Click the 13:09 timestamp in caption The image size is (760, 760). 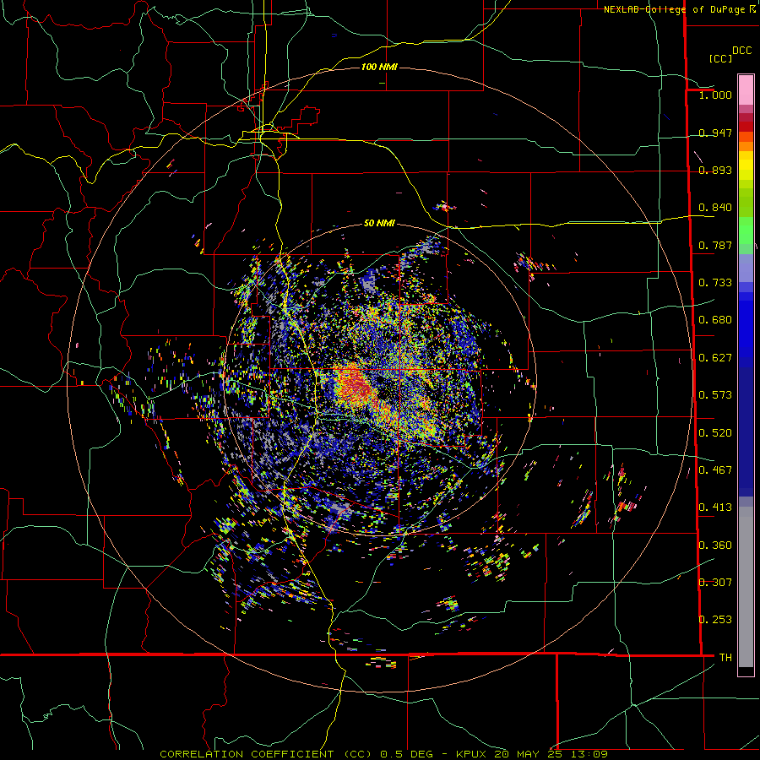pos(589,754)
